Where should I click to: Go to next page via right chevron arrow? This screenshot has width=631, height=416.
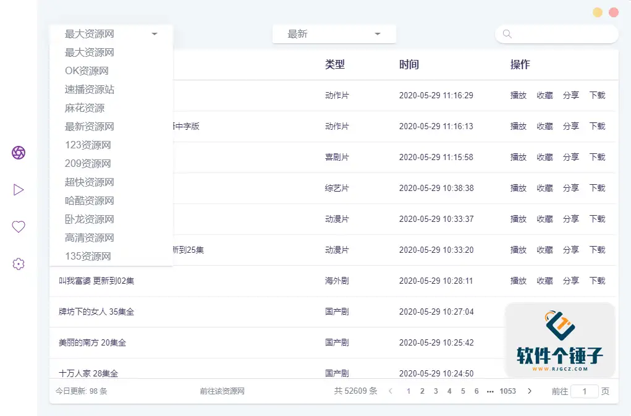point(529,391)
